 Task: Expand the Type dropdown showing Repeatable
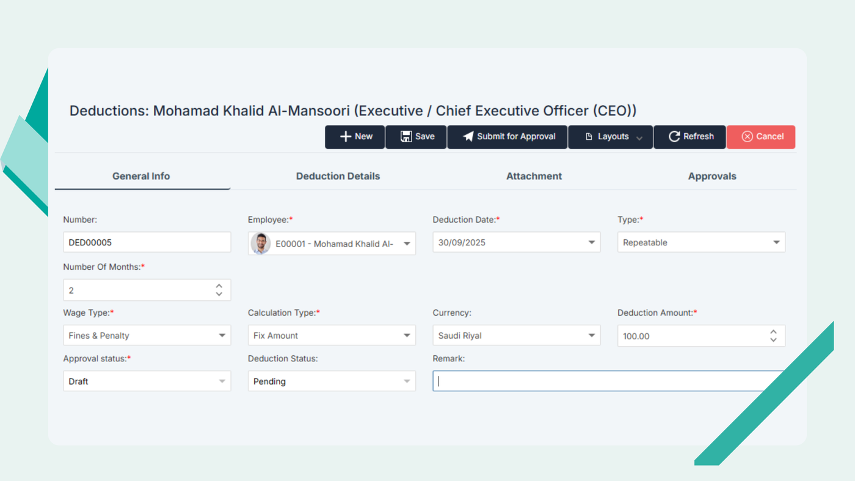(776, 242)
